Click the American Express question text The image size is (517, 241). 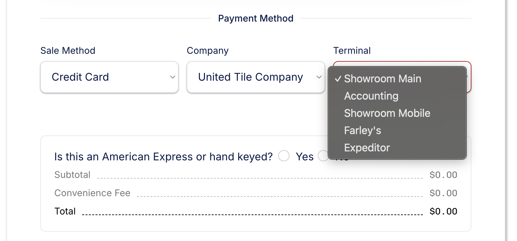163,156
